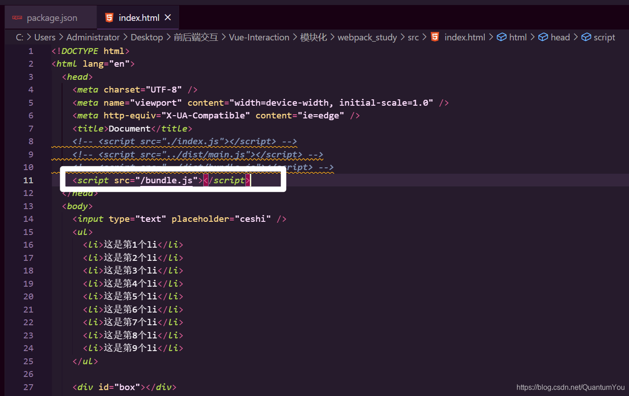Click the opening ul tag on line 15
Viewport: 629px width, 396px height.
click(x=83, y=232)
